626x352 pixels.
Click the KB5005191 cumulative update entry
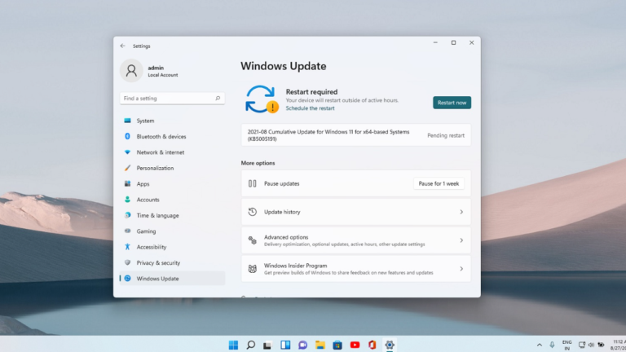355,135
